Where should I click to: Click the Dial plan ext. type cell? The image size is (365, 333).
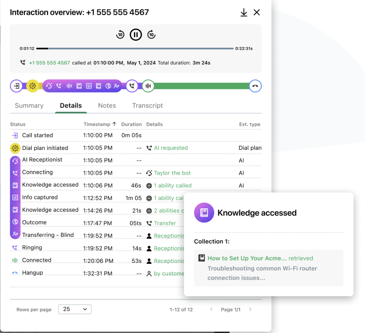(250, 148)
